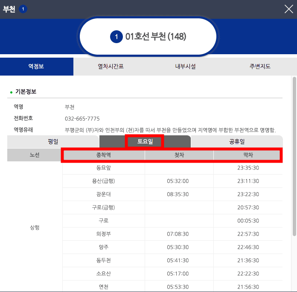297x292 pixels.
Task: Click the 광운대 destination cell
Action: [104, 194]
